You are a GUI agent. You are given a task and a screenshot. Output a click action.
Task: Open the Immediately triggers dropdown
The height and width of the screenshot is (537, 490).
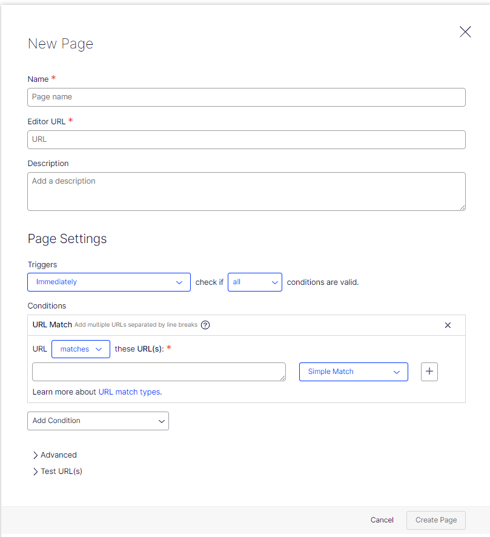(109, 282)
